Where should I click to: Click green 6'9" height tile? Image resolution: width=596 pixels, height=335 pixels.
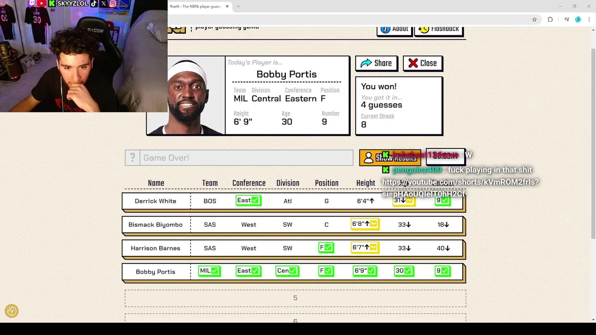365,271
